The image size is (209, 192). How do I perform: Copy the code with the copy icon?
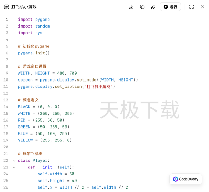tap(142, 7)
